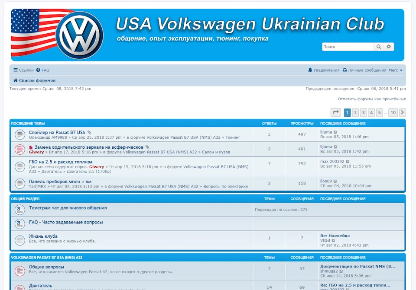Click the FAQ question mark icon
Image resolution: width=416 pixels, height=290 pixels.
pyautogui.click(x=38, y=70)
